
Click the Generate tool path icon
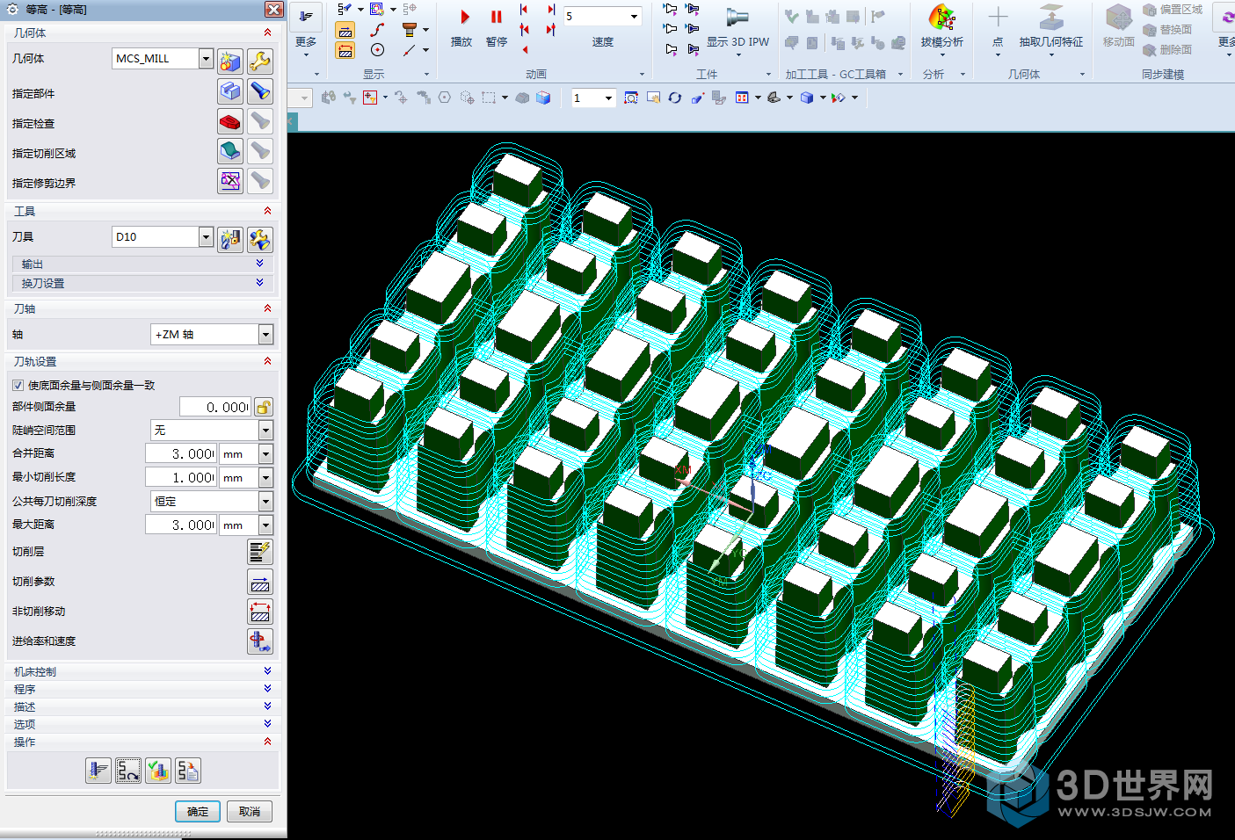pyautogui.click(x=98, y=771)
